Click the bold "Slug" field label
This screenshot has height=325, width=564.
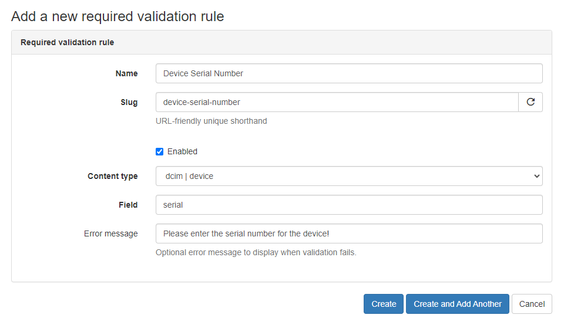click(x=129, y=102)
